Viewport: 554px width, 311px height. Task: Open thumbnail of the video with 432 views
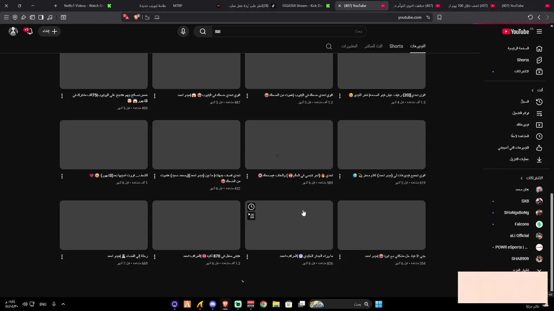pos(196,145)
